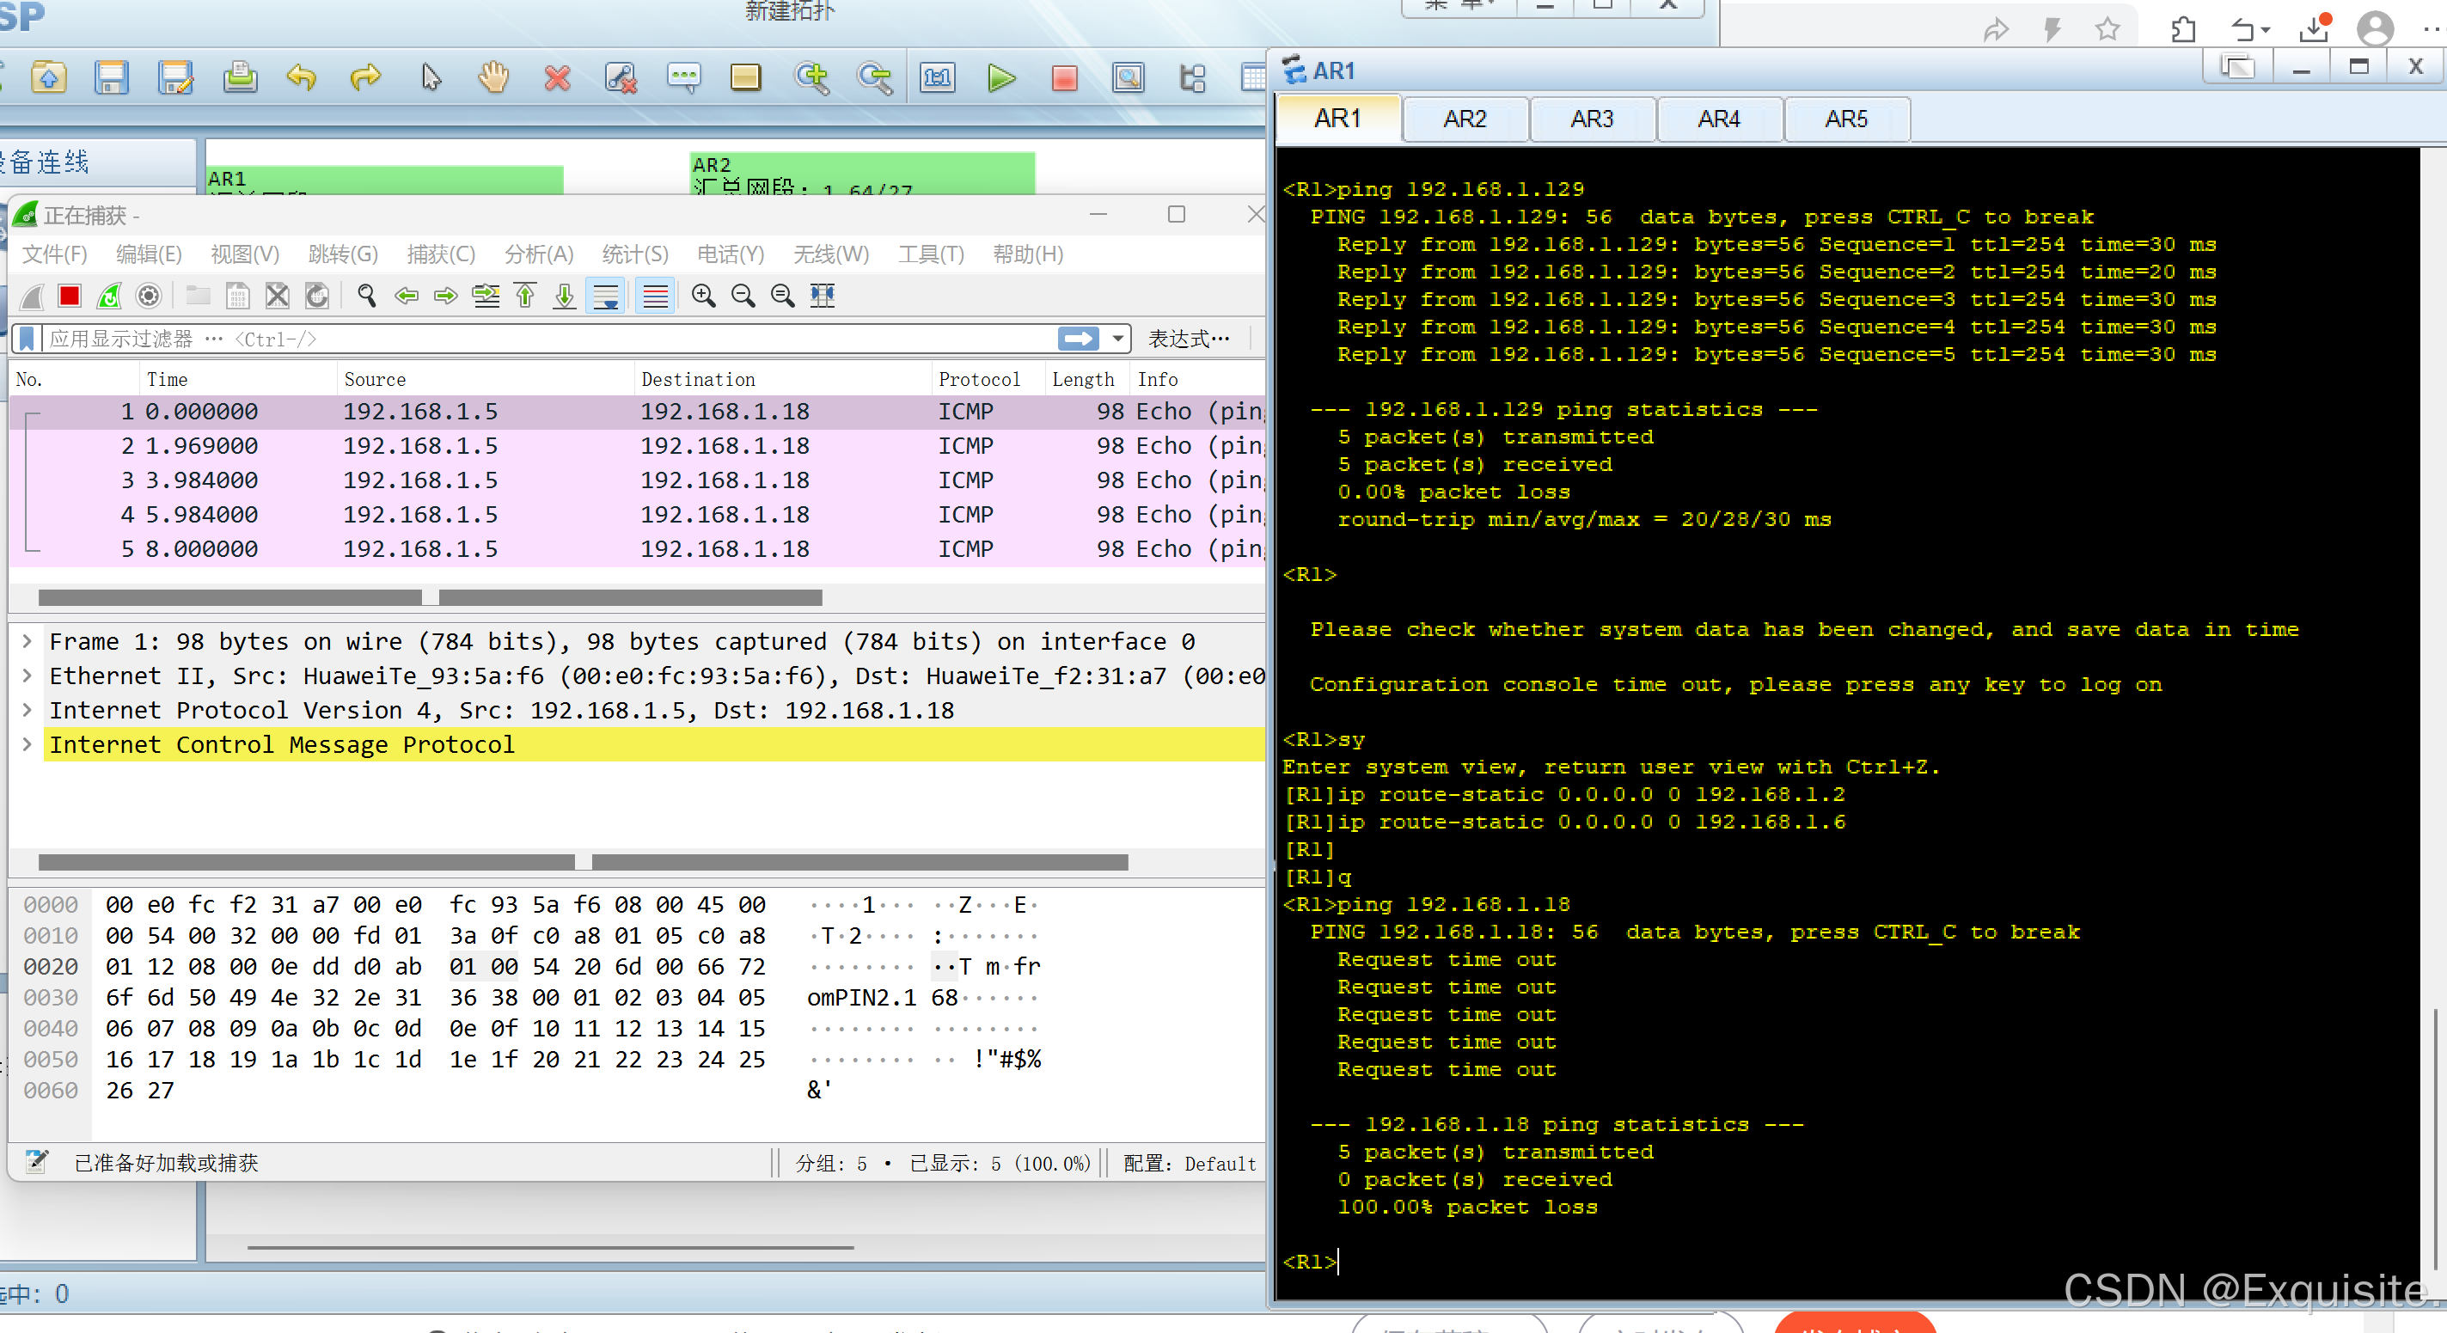Click the 表达式 expression button
The height and width of the screenshot is (1333, 2447).
(x=1188, y=339)
